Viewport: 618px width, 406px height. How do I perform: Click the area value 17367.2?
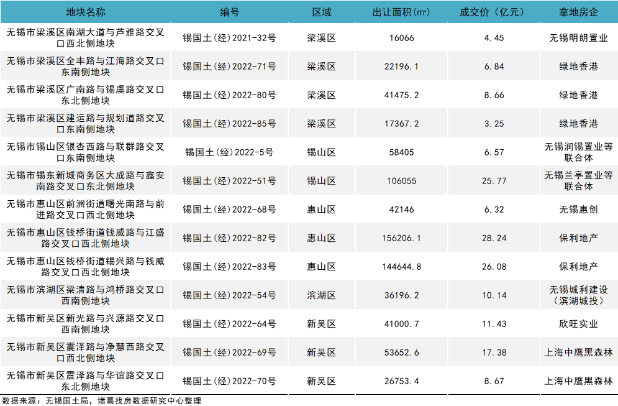[x=402, y=124]
